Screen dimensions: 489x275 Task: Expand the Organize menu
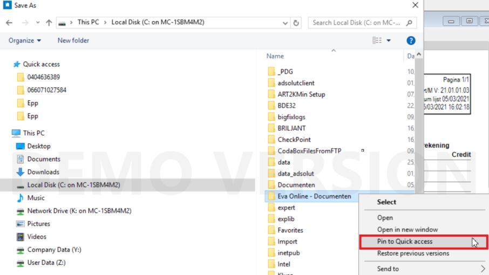(25, 40)
